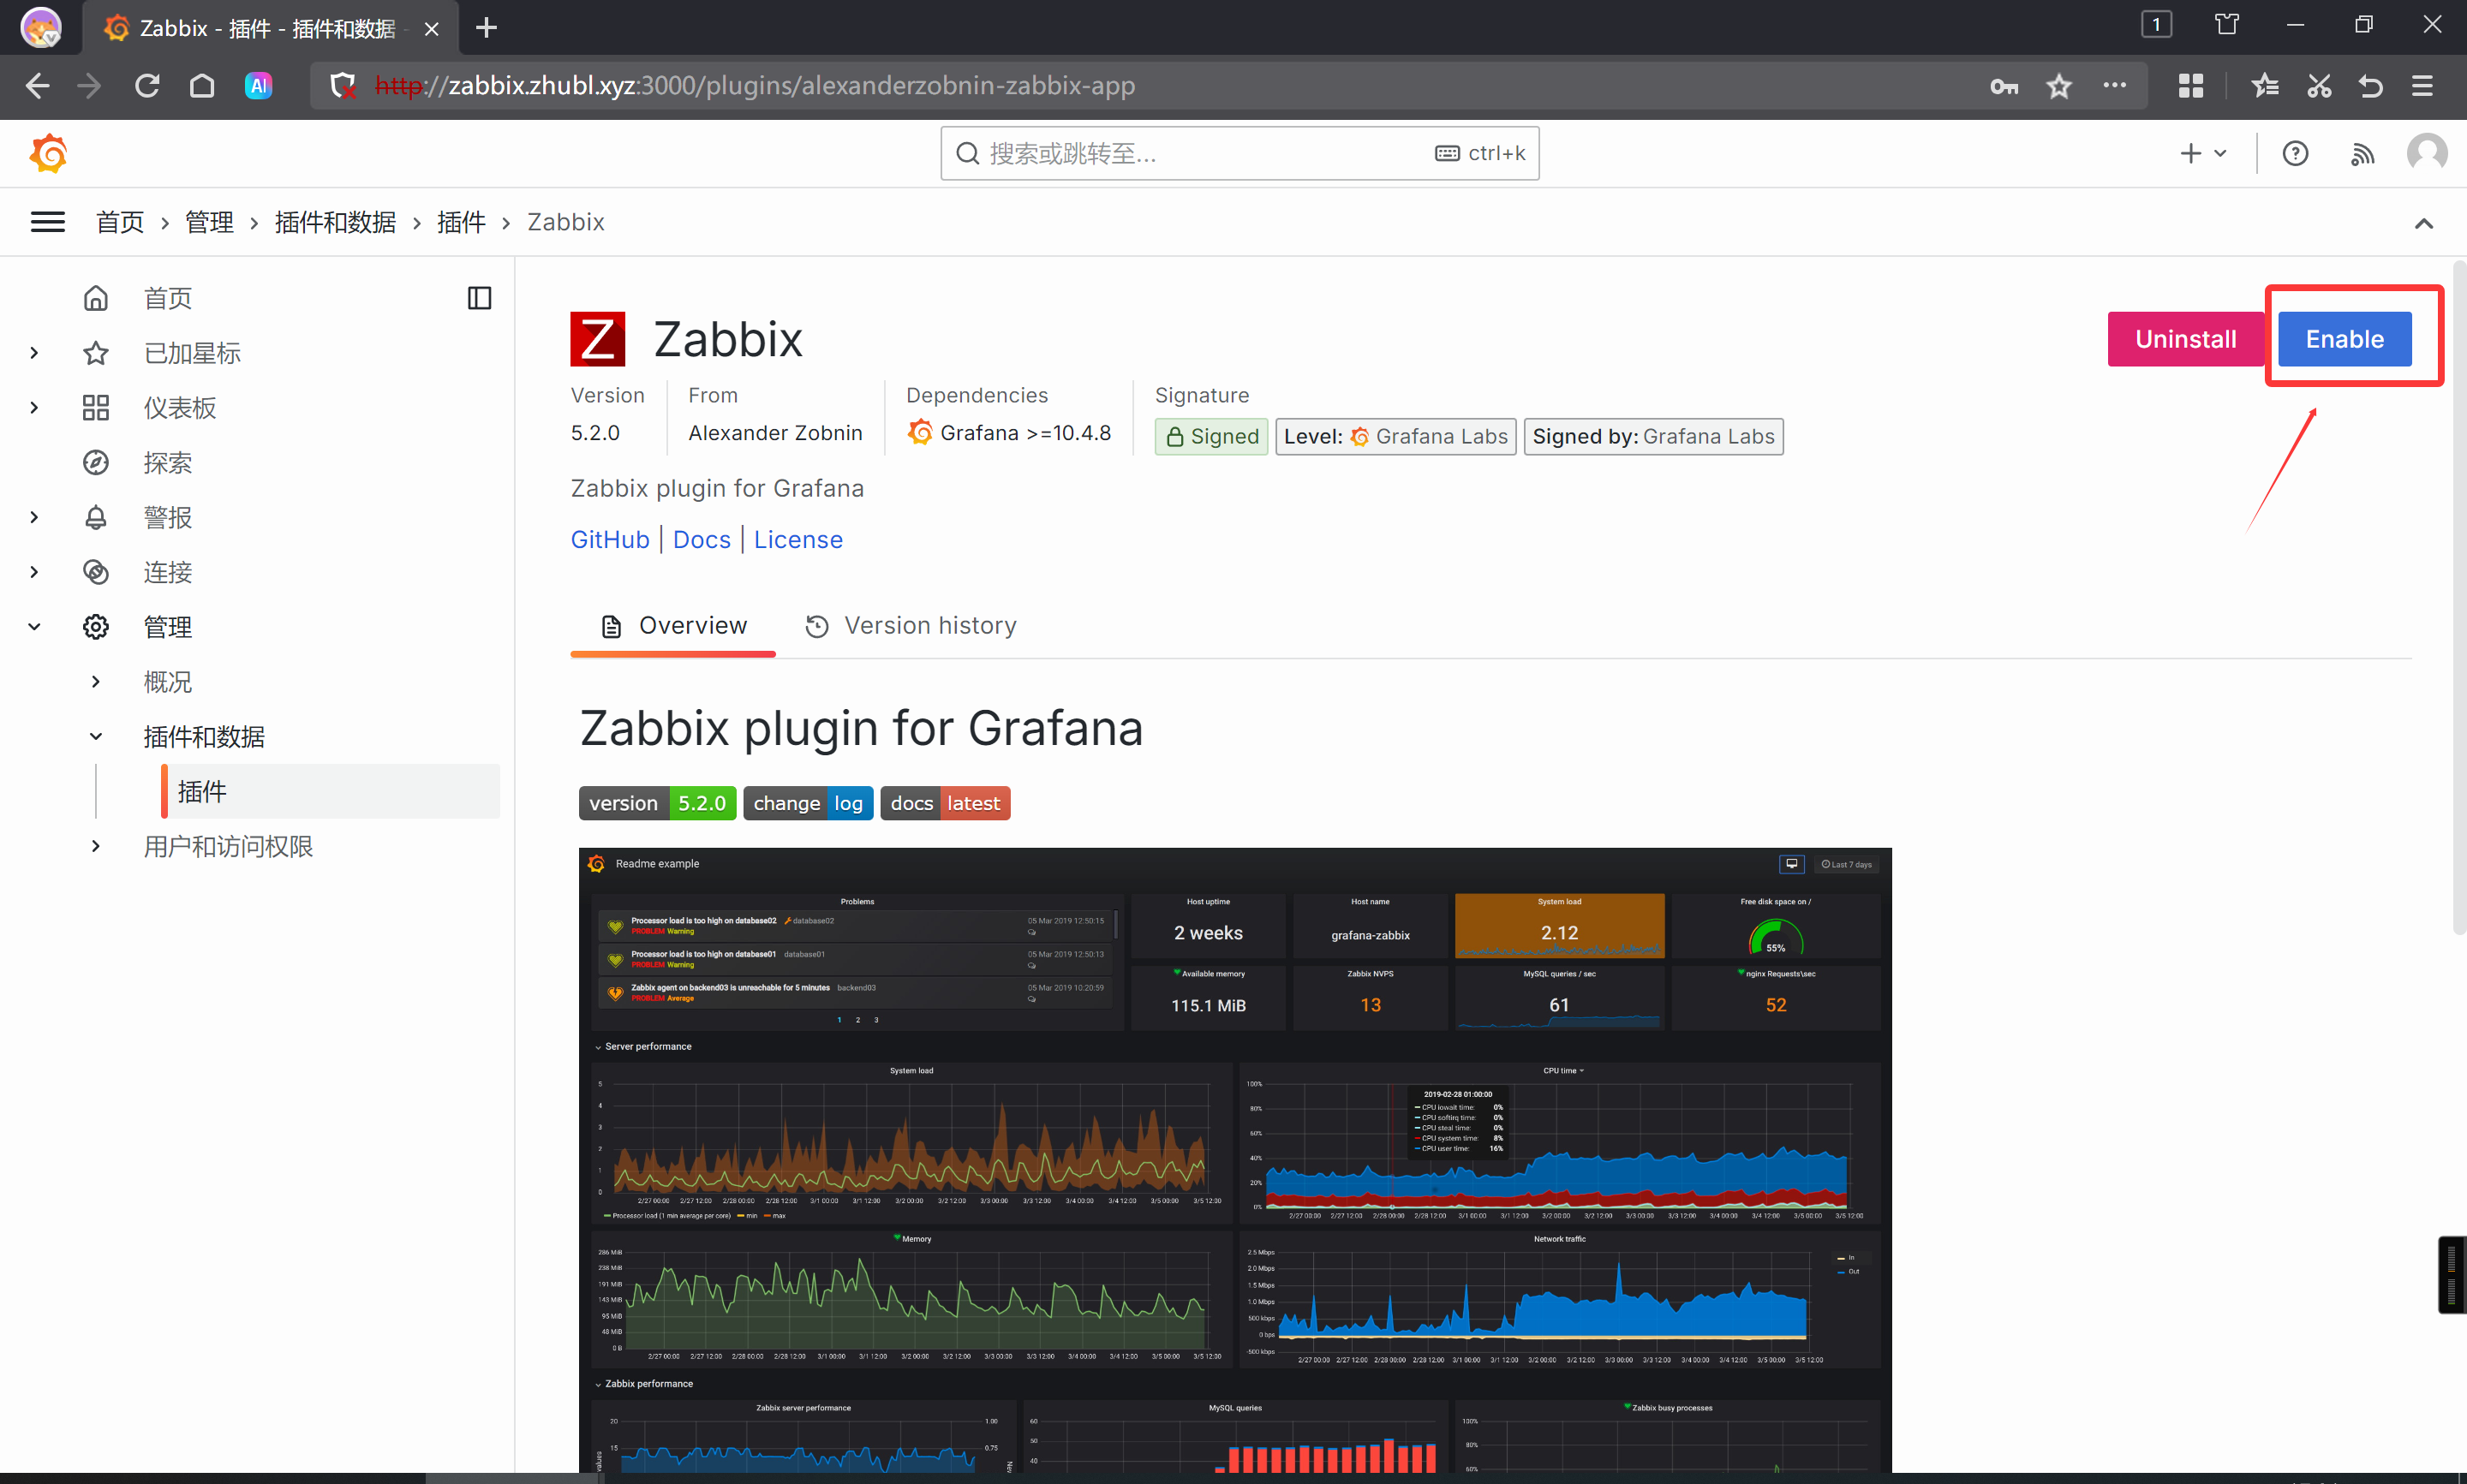Collapse the 插件和数据 subsection chevron
Viewport: 2467px width, 1484px height.
tap(96, 737)
